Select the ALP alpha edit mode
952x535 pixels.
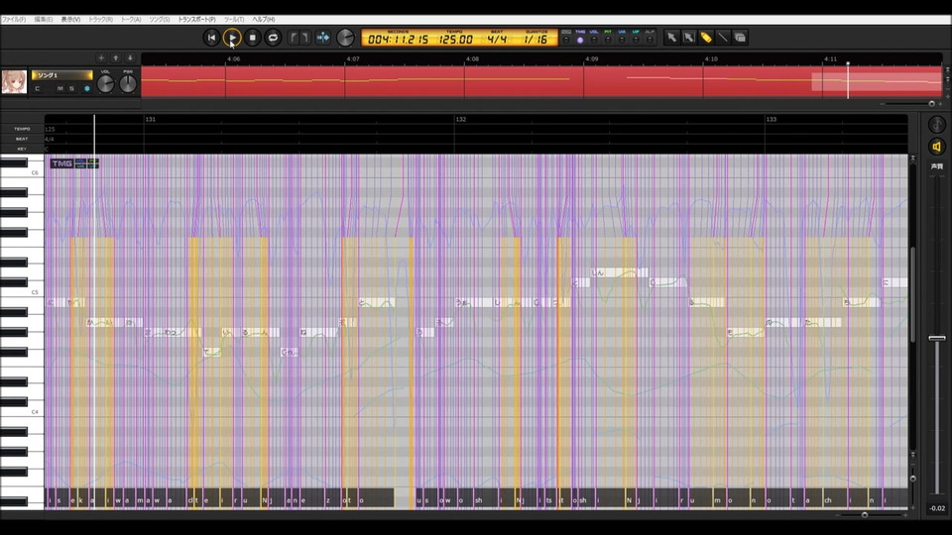[650, 40]
